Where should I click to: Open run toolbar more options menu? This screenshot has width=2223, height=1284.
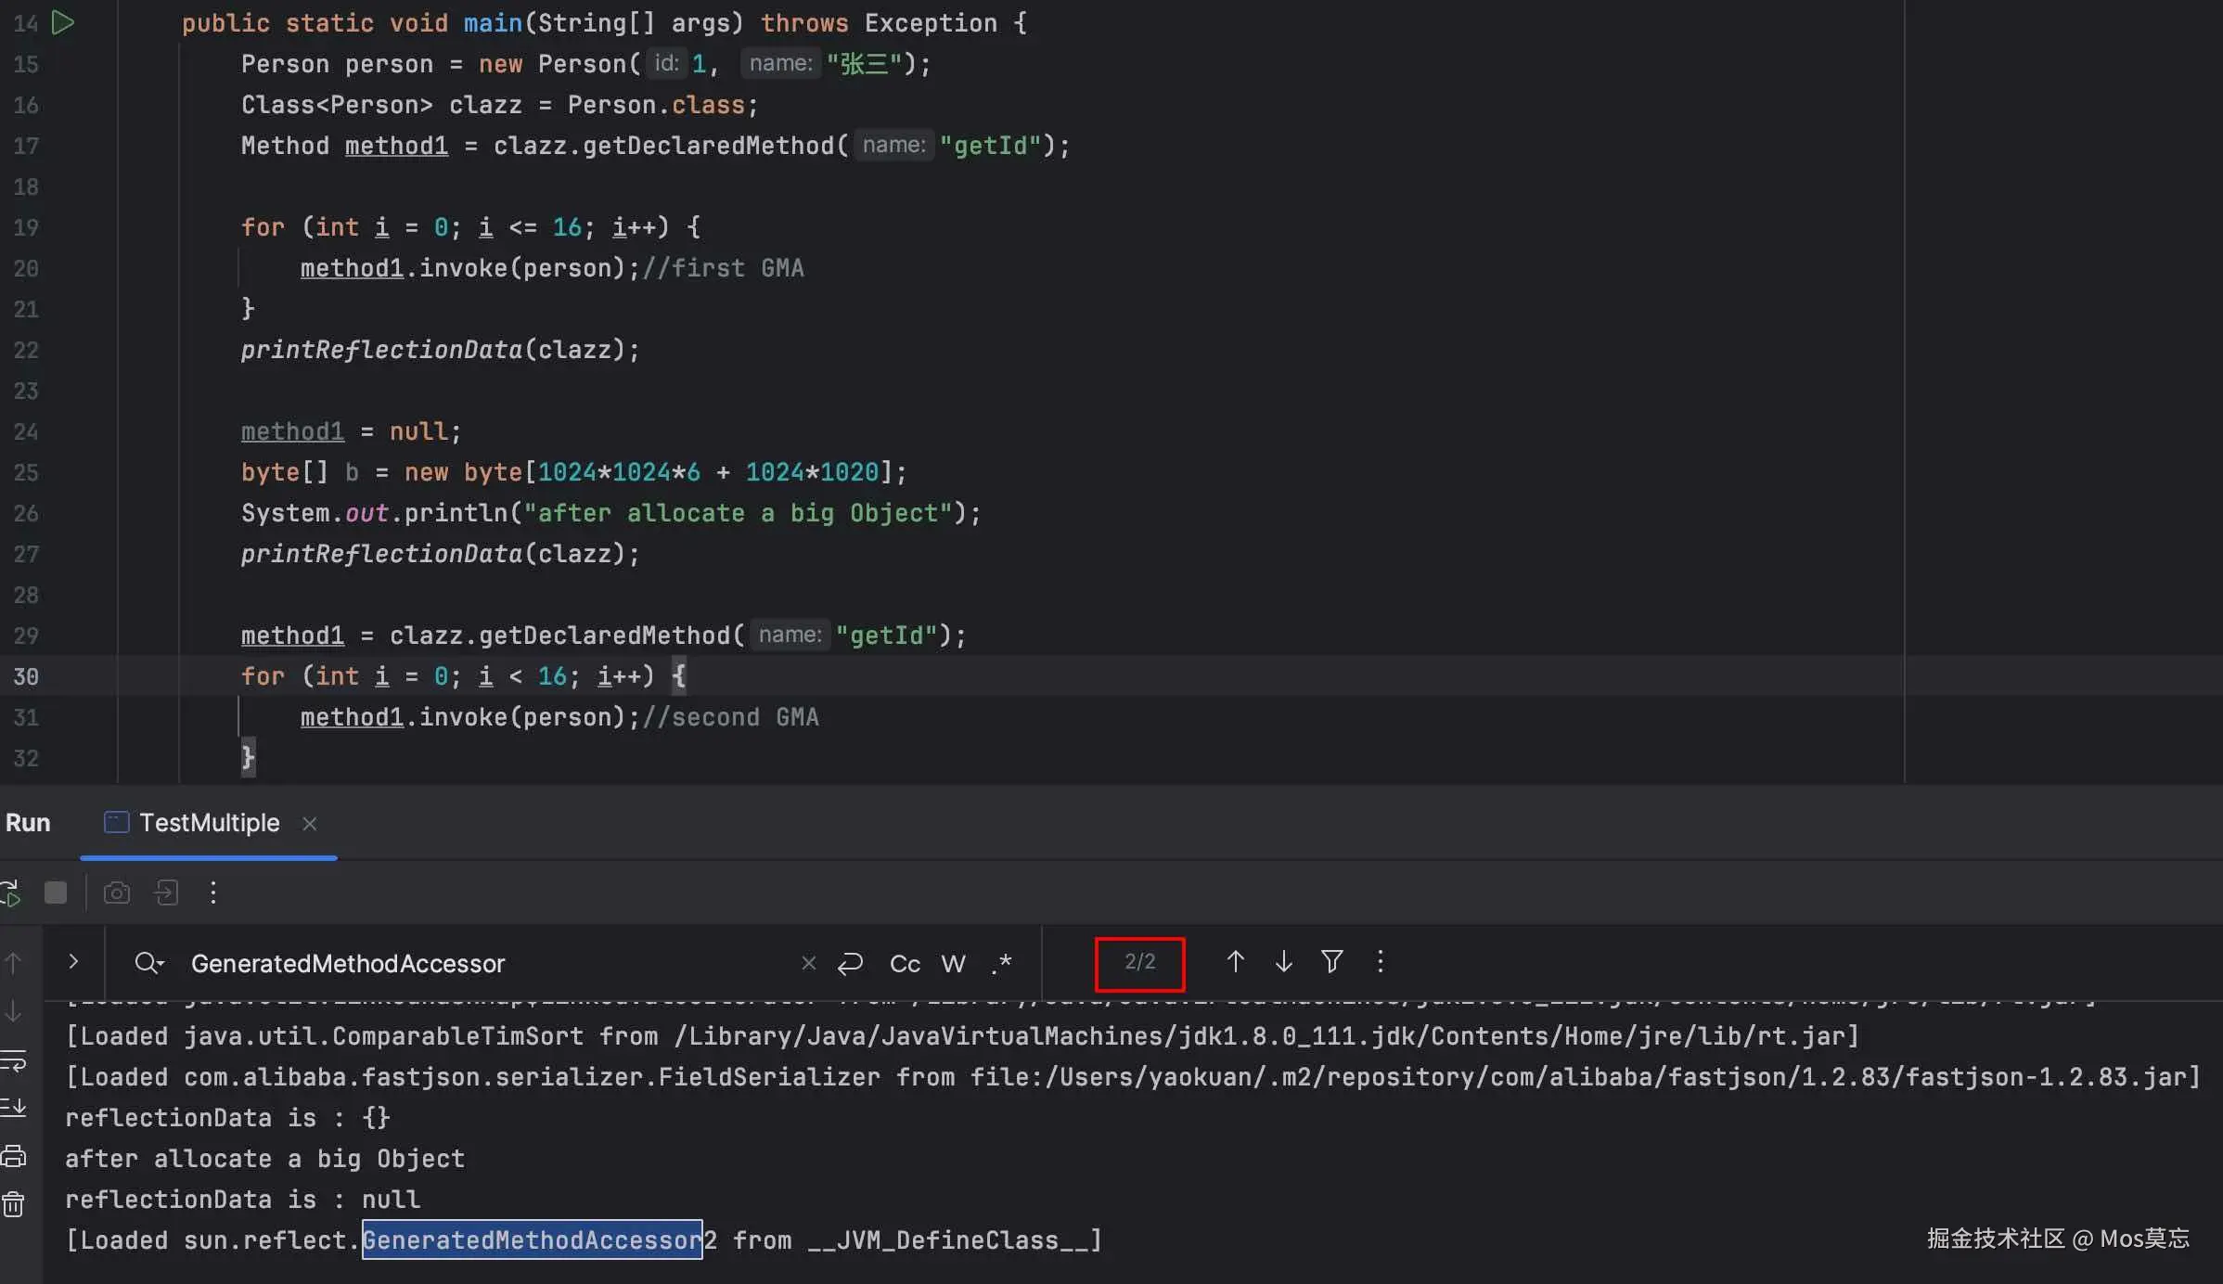tap(213, 893)
